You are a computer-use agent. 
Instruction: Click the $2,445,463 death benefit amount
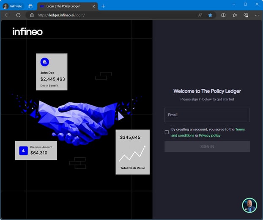point(53,79)
